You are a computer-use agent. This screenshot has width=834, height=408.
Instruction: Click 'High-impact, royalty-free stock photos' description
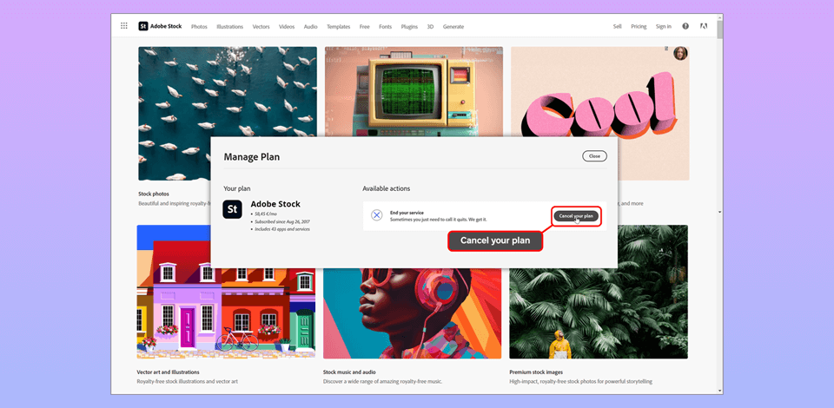coord(581,381)
